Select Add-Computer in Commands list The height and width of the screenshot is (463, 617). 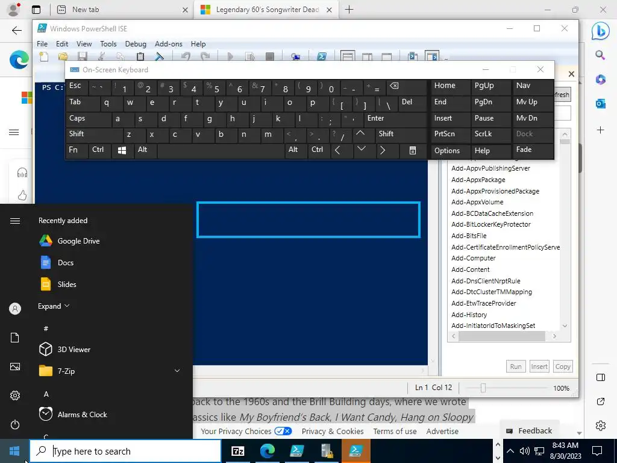474,258
